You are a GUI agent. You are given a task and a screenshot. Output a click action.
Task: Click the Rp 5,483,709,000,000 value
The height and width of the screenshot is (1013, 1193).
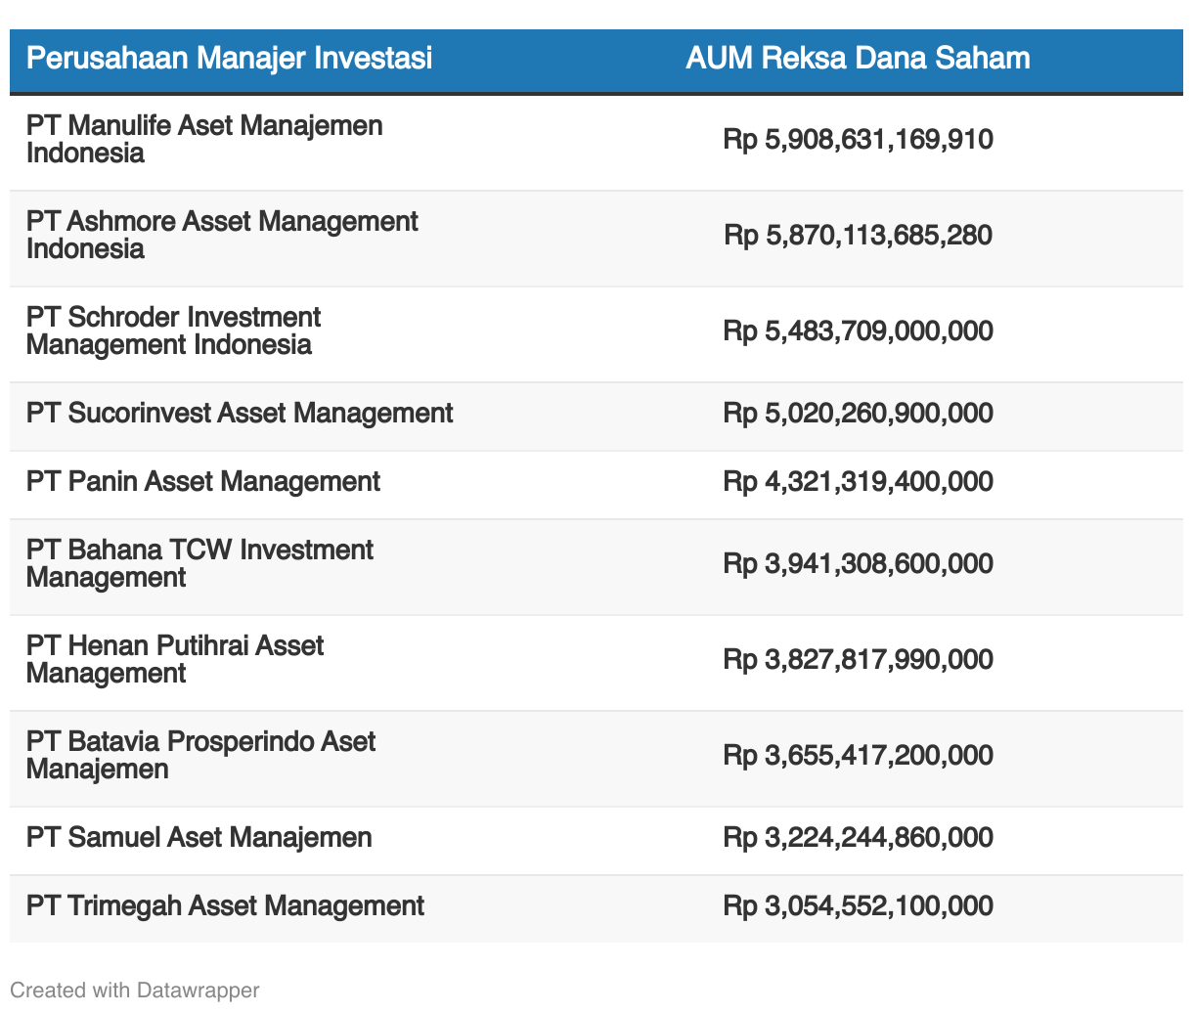tap(858, 331)
